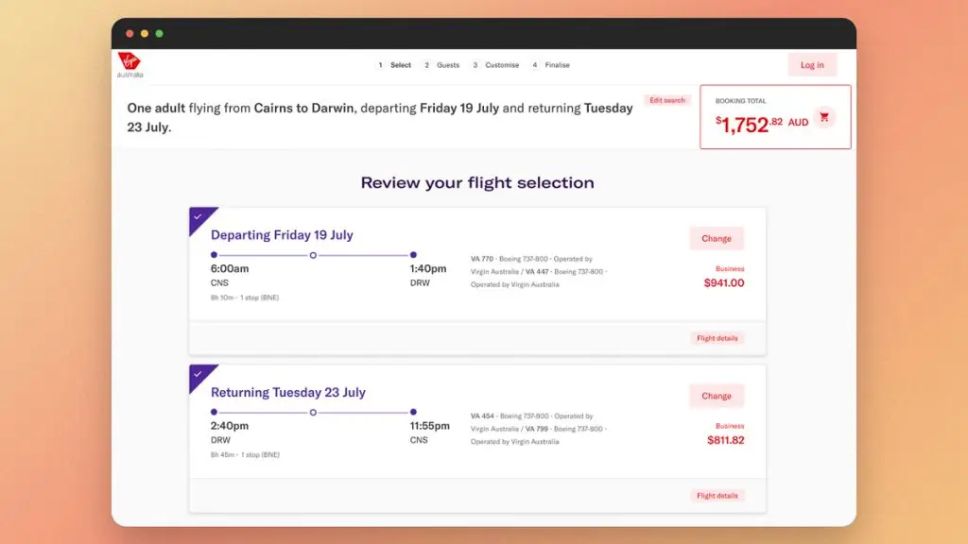The height and width of the screenshot is (544, 968).
Task: Change the returning Tuesday 23 July flight
Action: click(717, 396)
